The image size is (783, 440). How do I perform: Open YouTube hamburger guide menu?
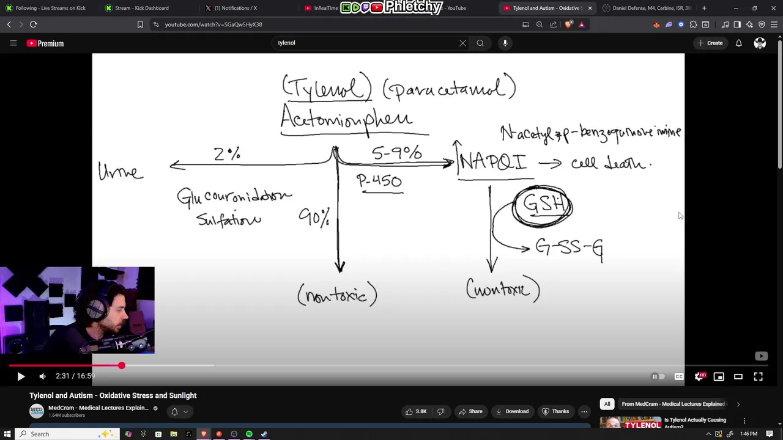pyautogui.click(x=13, y=43)
